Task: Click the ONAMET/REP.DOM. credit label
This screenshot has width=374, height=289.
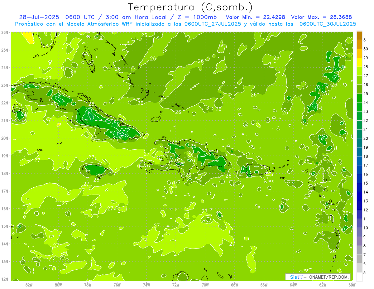Action: tap(329, 277)
